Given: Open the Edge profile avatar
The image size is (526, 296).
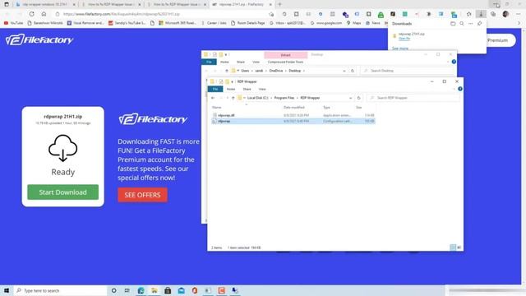Looking at the screenshot, I should pos(506,14).
